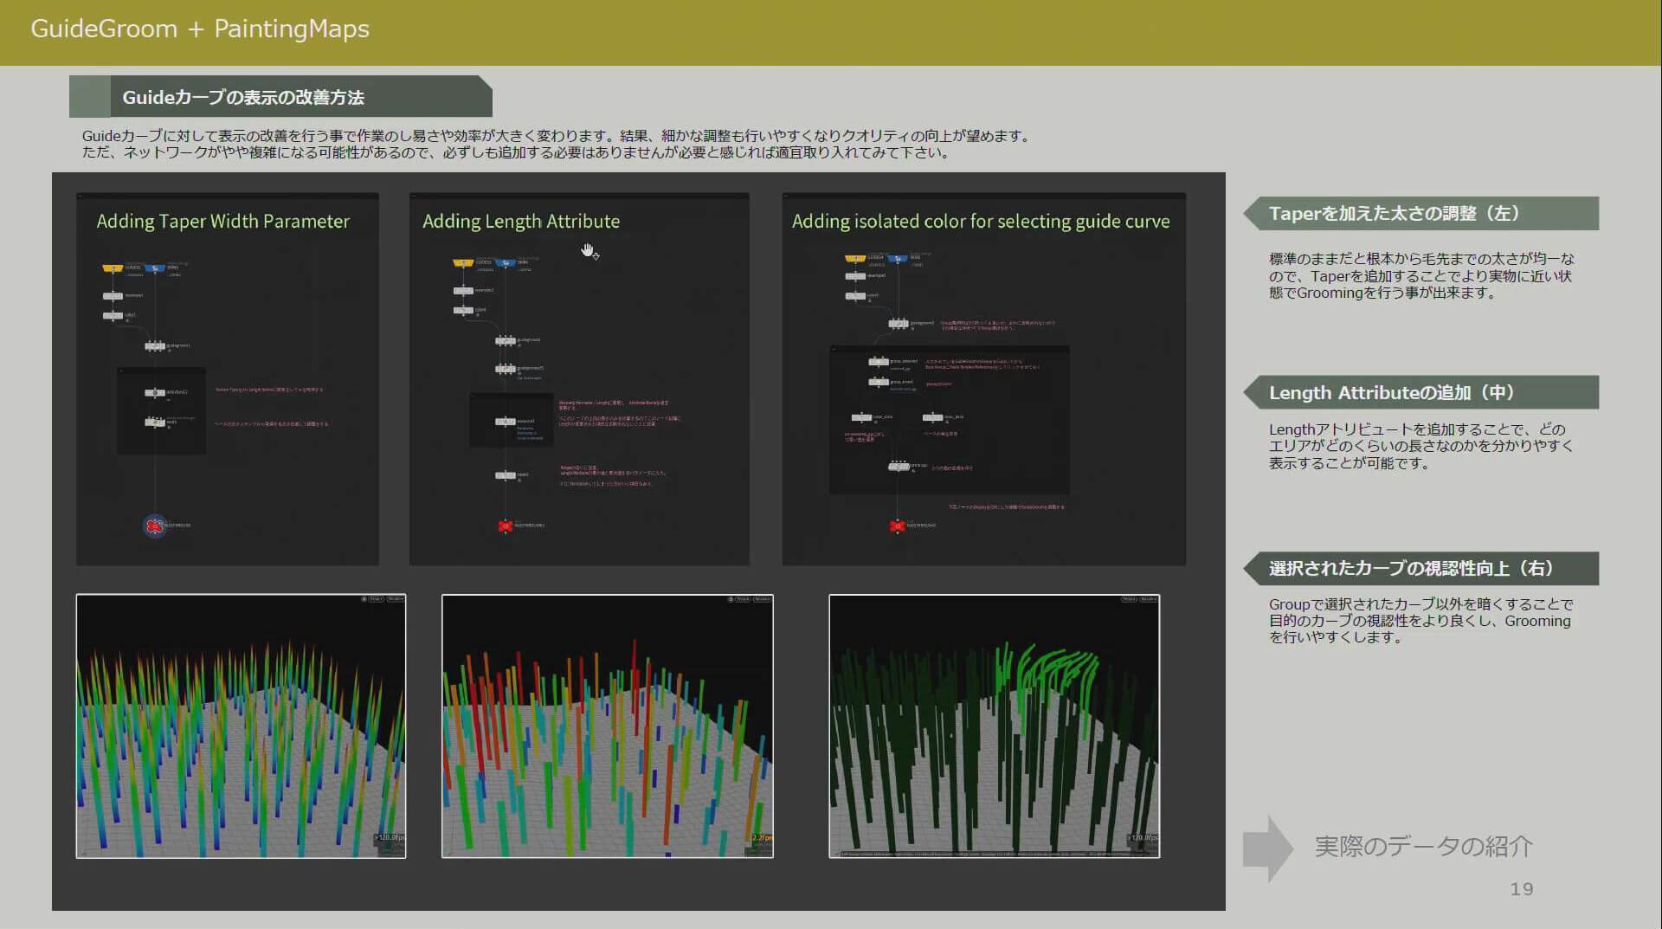Select yellow input node in isolated color network
Viewport: 1662px width, 929px height.
[855, 258]
